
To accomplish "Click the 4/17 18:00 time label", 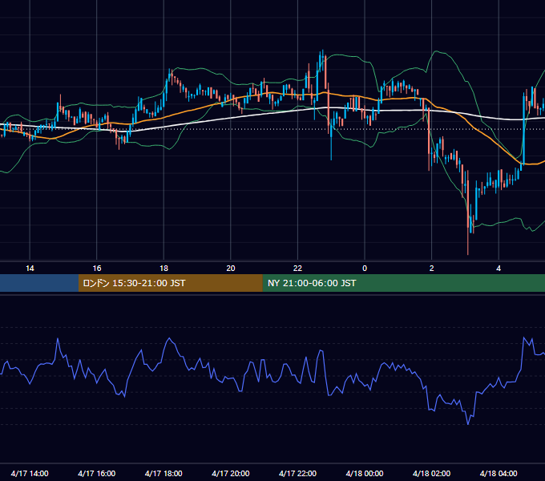I will [163, 473].
